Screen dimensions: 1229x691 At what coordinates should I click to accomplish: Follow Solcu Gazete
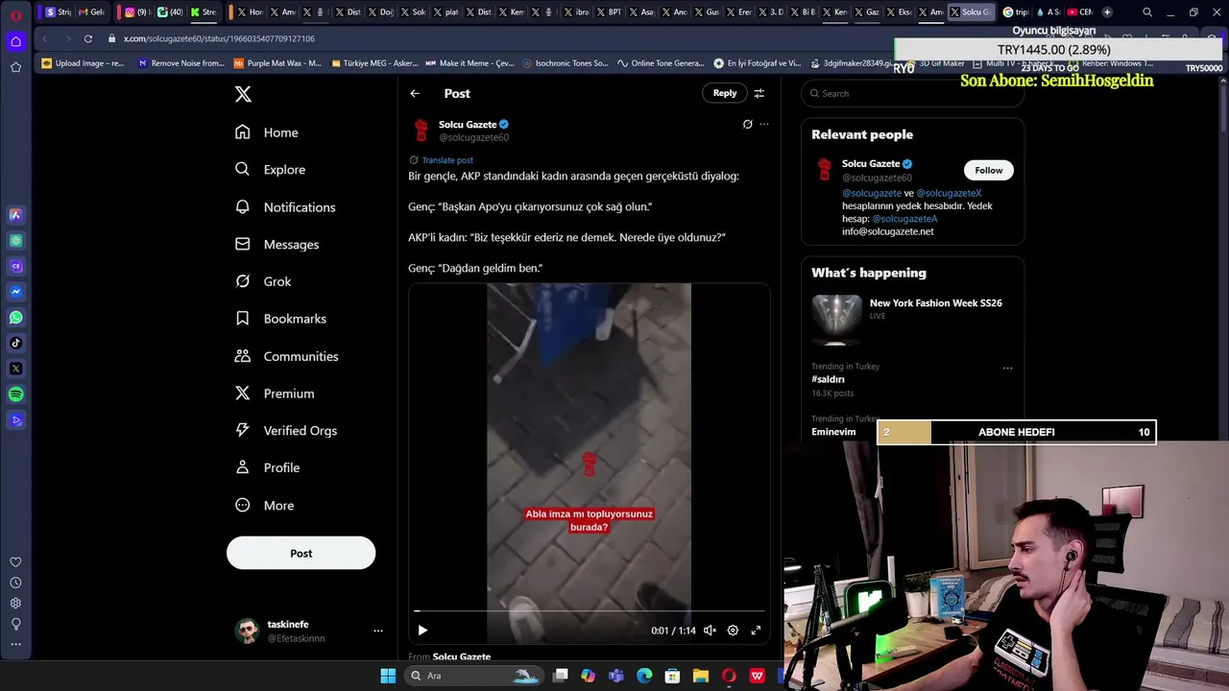click(988, 170)
